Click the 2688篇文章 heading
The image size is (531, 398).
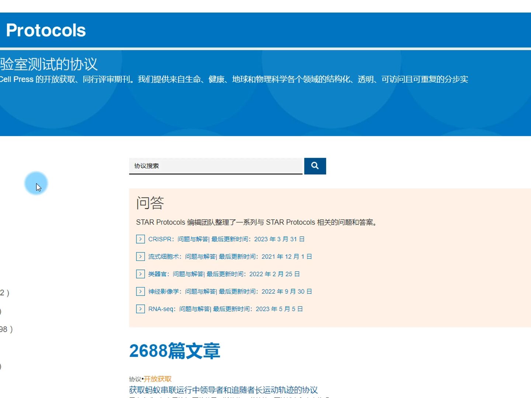click(175, 351)
